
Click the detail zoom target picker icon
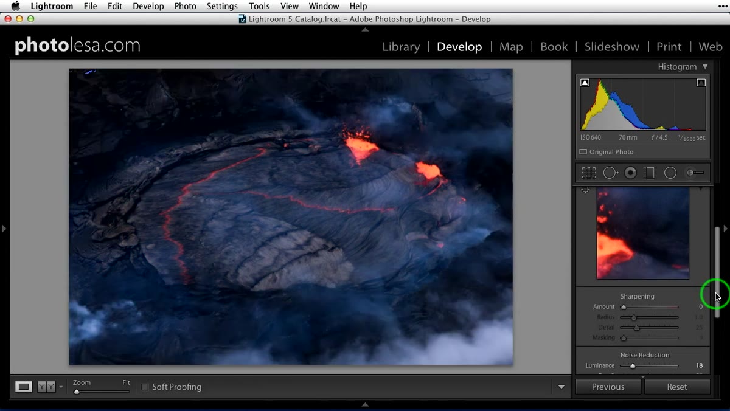[585, 190]
